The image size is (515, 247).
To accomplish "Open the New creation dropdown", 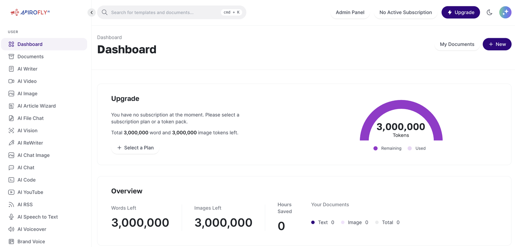I will click(x=497, y=44).
